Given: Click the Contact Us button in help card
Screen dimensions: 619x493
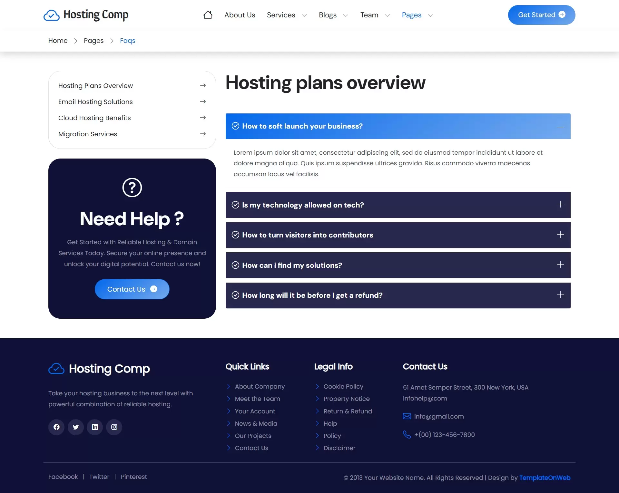Looking at the screenshot, I should 132,289.
